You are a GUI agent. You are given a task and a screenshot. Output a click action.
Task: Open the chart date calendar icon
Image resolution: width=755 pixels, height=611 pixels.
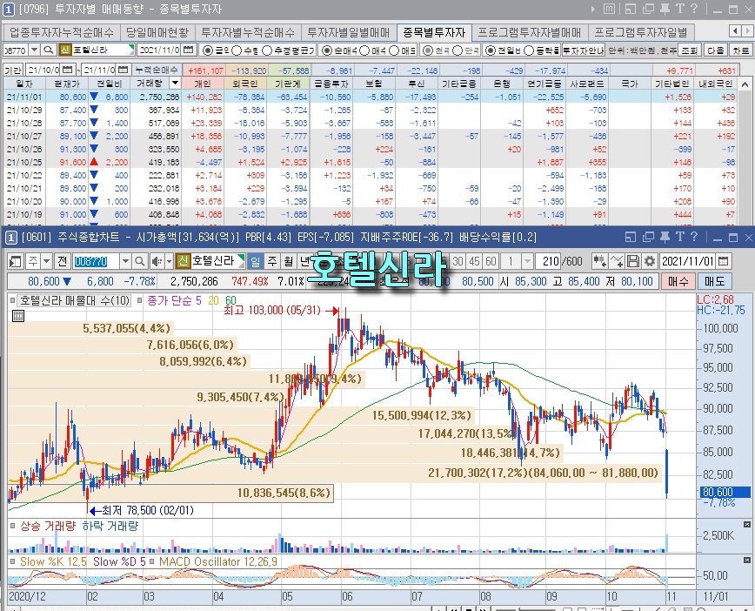723,261
